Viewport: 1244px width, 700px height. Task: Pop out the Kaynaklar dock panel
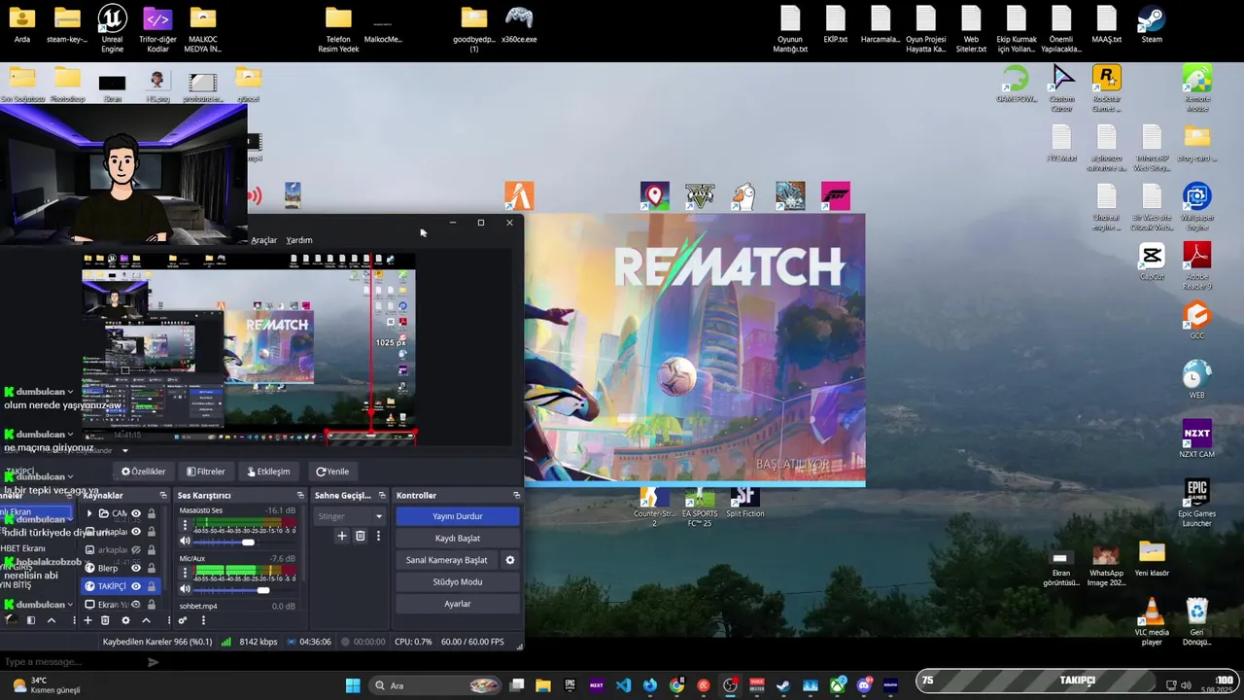click(x=163, y=496)
